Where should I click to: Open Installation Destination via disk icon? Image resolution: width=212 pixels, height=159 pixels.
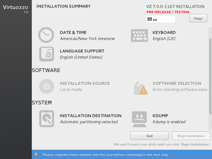(46, 118)
